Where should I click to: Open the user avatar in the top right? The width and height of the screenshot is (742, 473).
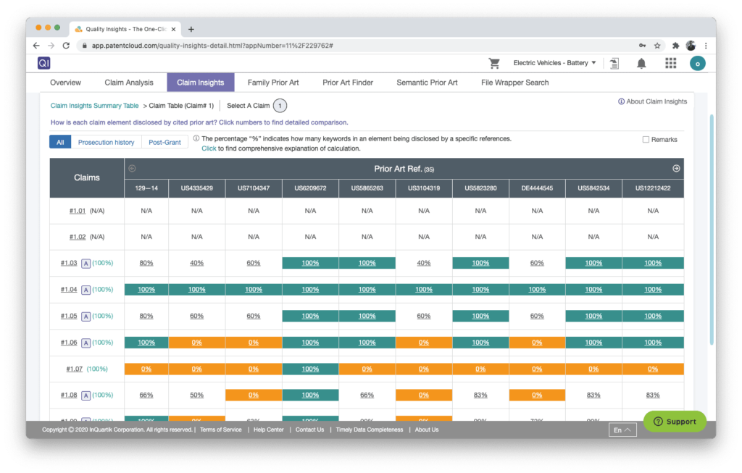[697, 63]
